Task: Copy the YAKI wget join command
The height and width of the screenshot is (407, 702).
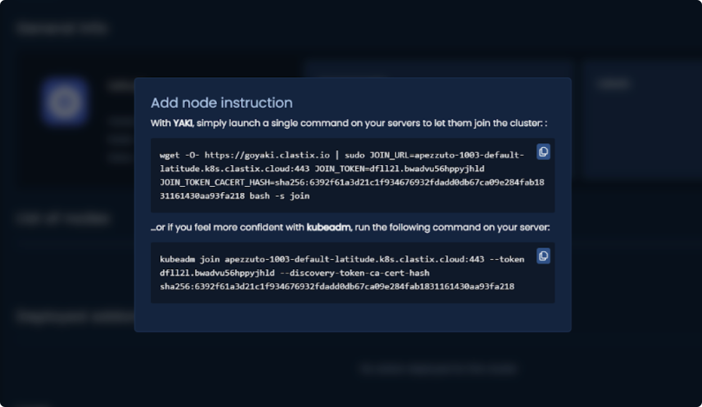Action: tap(543, 152)
